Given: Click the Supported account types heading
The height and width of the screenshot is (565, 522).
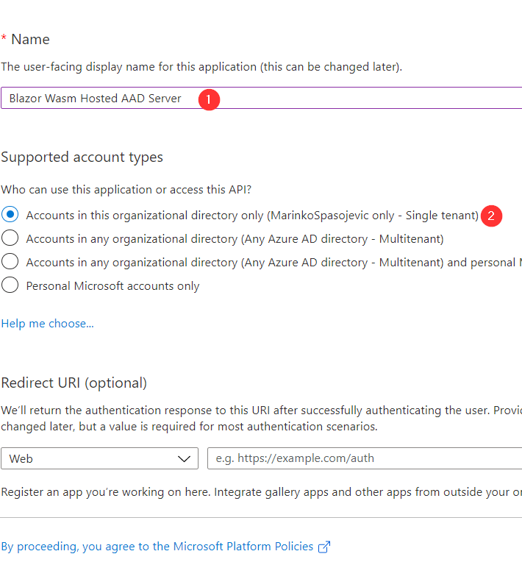Looking at the screenshot, I should [x=82, y=157].
